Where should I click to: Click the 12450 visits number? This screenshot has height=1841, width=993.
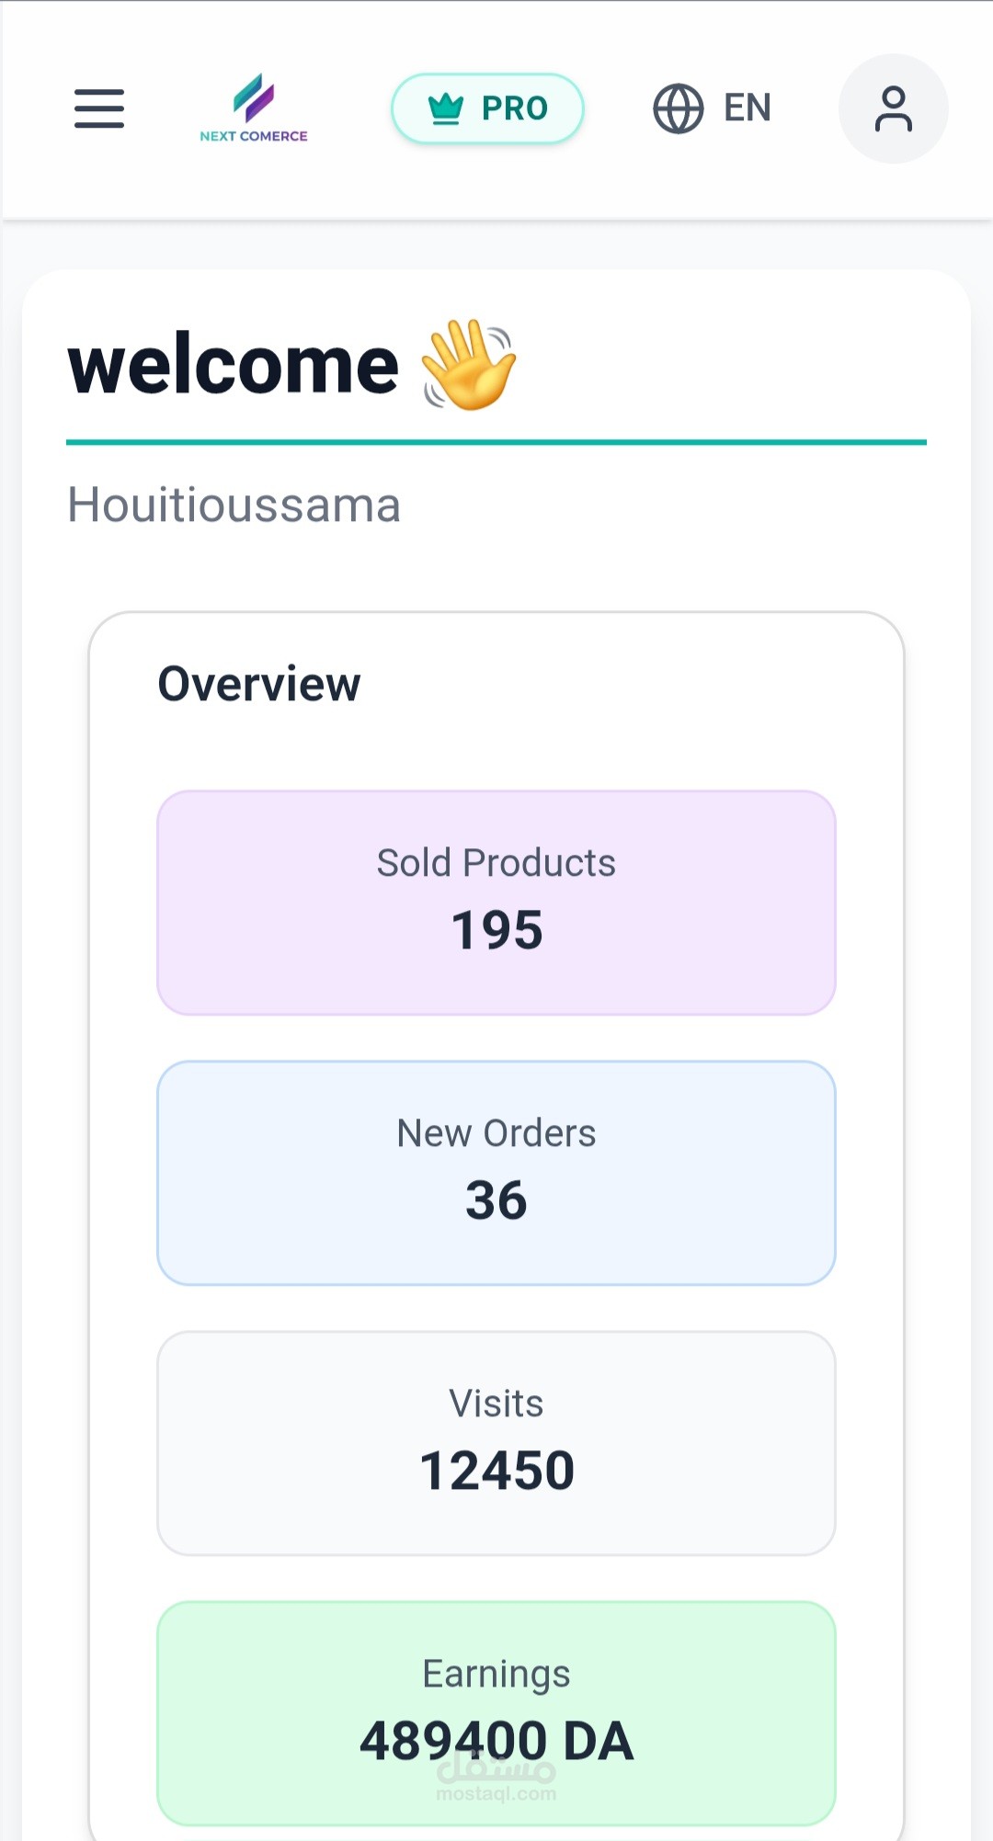point(496,1471)
